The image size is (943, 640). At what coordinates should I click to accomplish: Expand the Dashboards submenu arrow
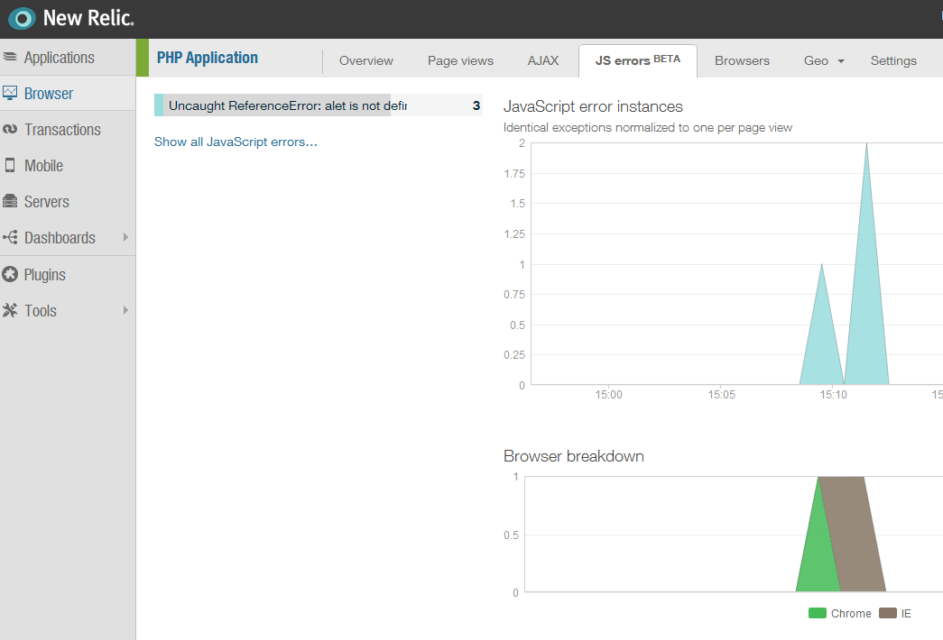point(125,238)
